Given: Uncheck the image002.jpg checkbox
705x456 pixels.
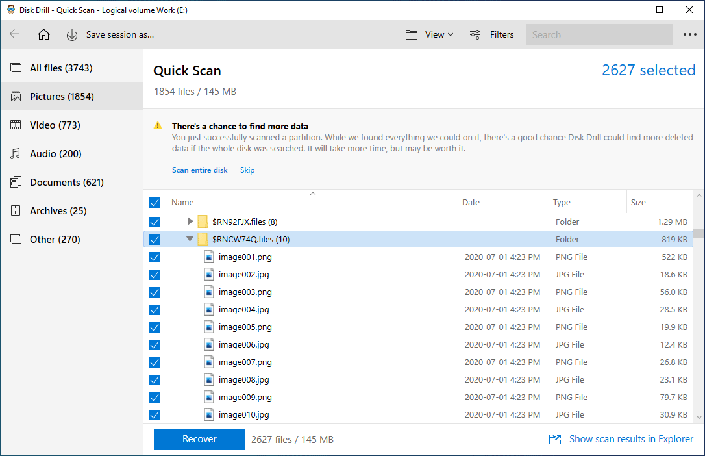Looking at the screenshot, I should tap(155, 274).
